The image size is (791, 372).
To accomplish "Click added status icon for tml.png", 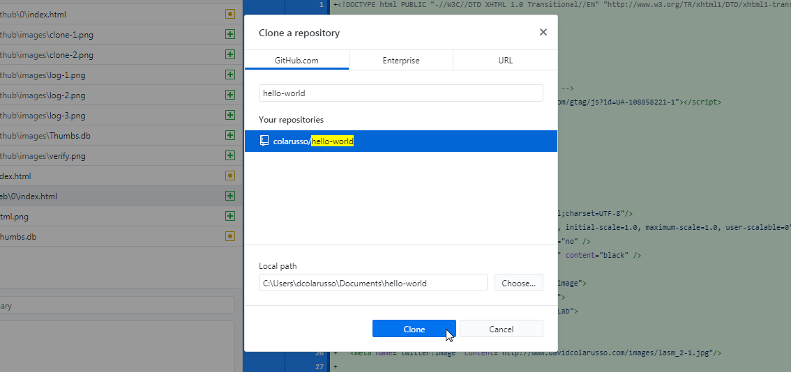I will [x=230, y=216].
